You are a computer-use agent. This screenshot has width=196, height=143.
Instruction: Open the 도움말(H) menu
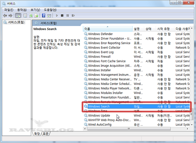(x=50, y=10)
